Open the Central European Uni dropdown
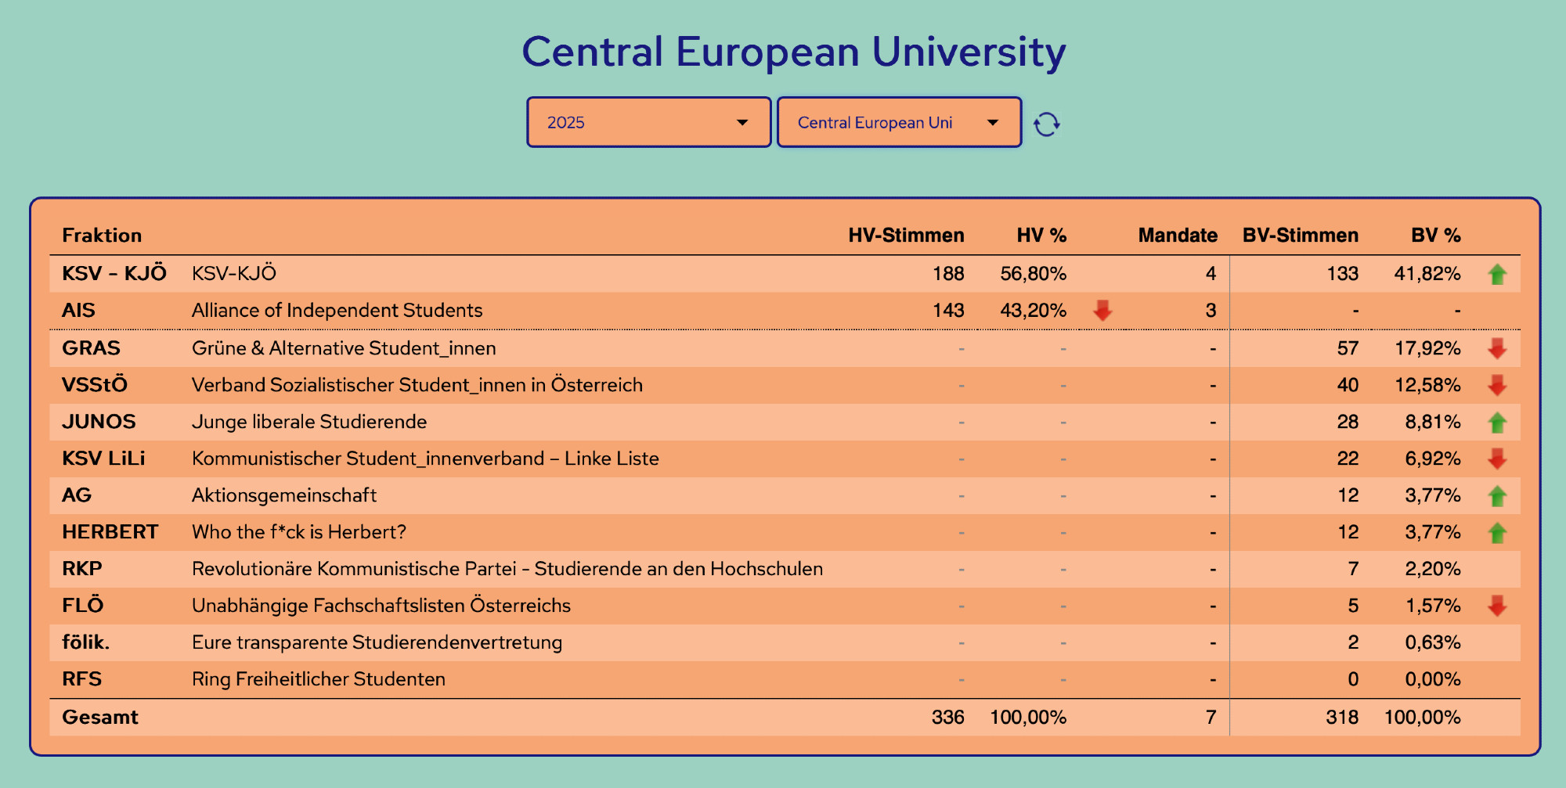The width and height of the screenshot is (1566, 788). [899, 122]
